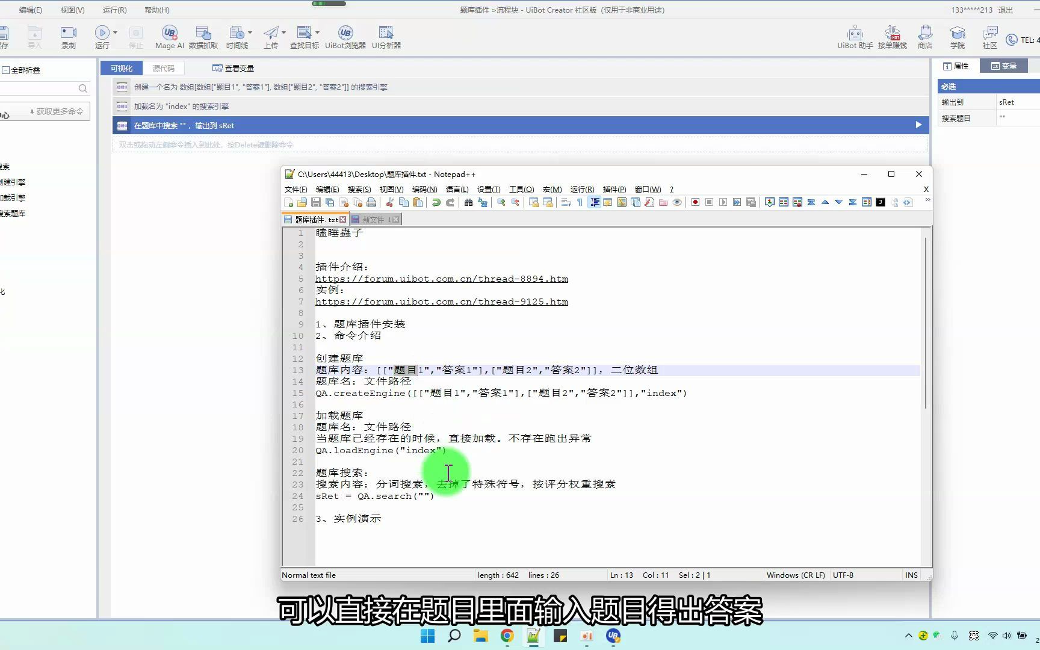Open the Windows tray hidden icons chevron
The height and width of the screenshot is (650, 1040).
pyautogui.click(x=908, y=636)
